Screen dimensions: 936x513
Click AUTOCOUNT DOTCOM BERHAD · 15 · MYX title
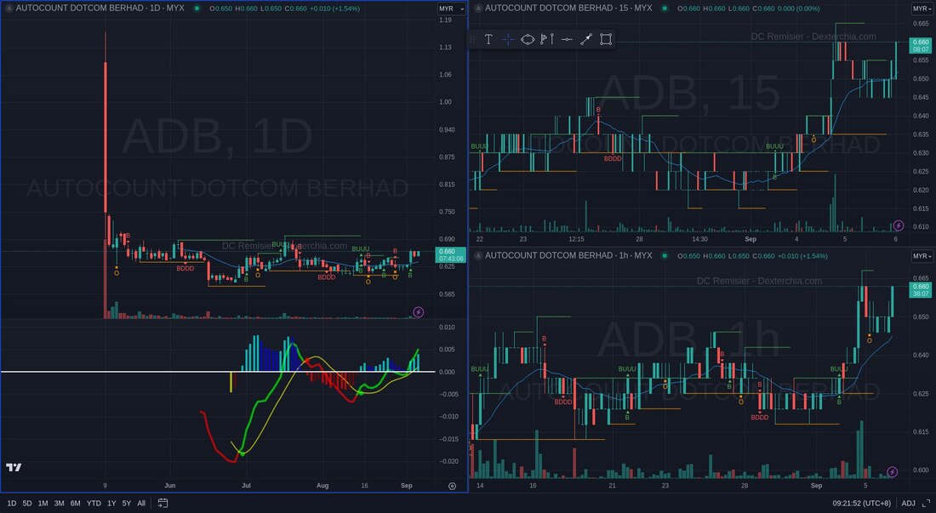click(568, 9)
